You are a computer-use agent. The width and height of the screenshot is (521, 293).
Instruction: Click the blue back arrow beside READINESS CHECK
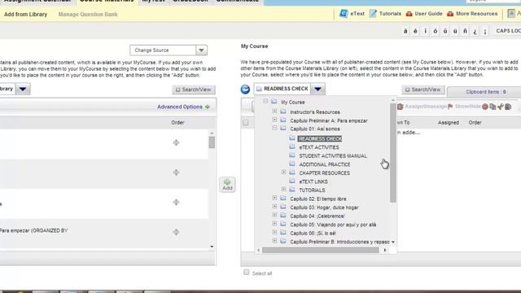click(245, 89)
